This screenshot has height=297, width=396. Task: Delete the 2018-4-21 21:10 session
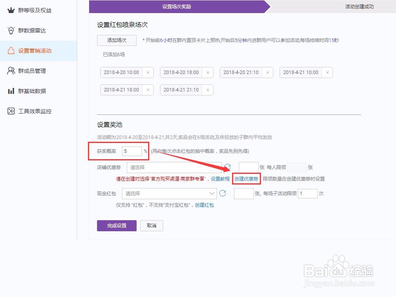point(208,90)
